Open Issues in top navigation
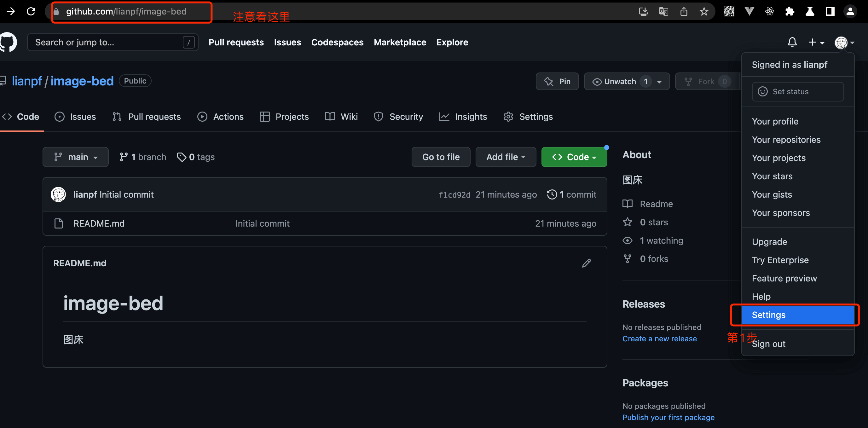 [x=287, y=43]
